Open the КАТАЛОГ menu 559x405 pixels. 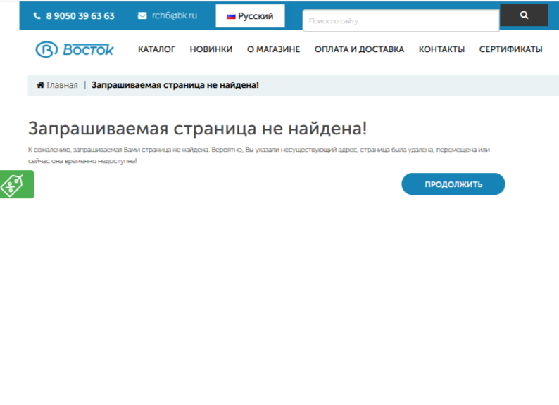(x=156, y=49)
